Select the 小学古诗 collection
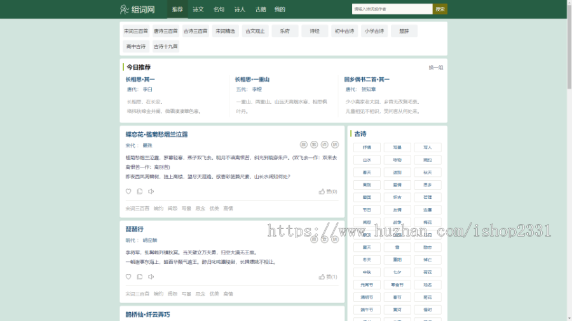The height and width of the screenshot is (321, 572). tap(374, 31)
